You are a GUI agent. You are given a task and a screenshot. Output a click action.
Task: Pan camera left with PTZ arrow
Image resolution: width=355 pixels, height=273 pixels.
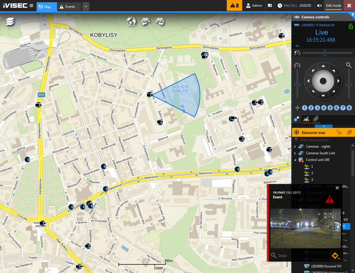point(308,81)
